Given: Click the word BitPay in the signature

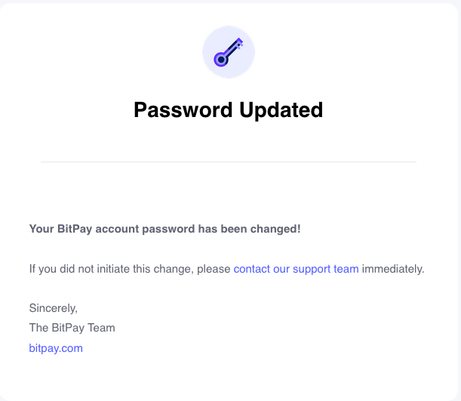Looking at the screenshot, I should pyautogui.click(x=68, y=328).
